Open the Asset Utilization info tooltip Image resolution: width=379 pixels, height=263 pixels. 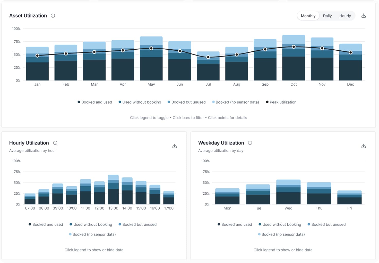point(53,15)
